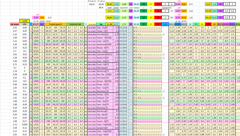Click the '86 %' cell
The image size is (240, 136).
tap(101, 8)
